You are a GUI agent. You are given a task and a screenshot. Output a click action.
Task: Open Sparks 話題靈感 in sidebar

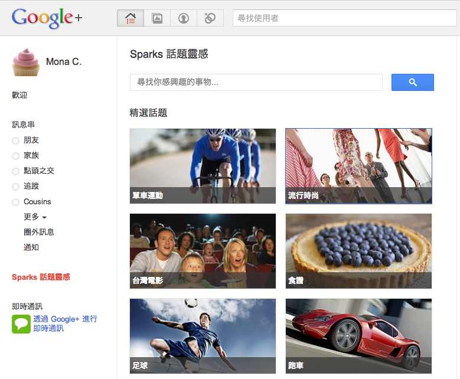(x=41, y=277)
